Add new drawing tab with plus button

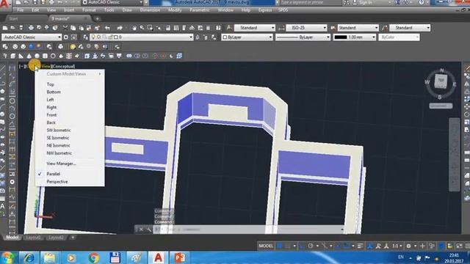pyautogui.click(x=97, y=18)
